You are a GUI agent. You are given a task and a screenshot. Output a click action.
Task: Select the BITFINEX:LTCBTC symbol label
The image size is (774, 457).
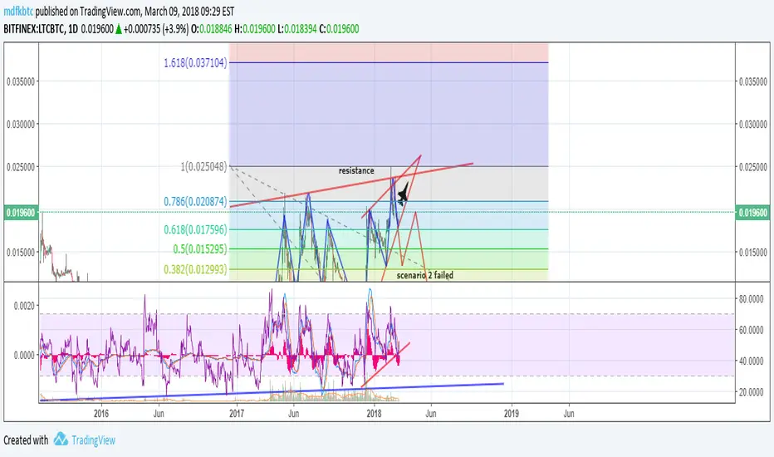(34, 29)
